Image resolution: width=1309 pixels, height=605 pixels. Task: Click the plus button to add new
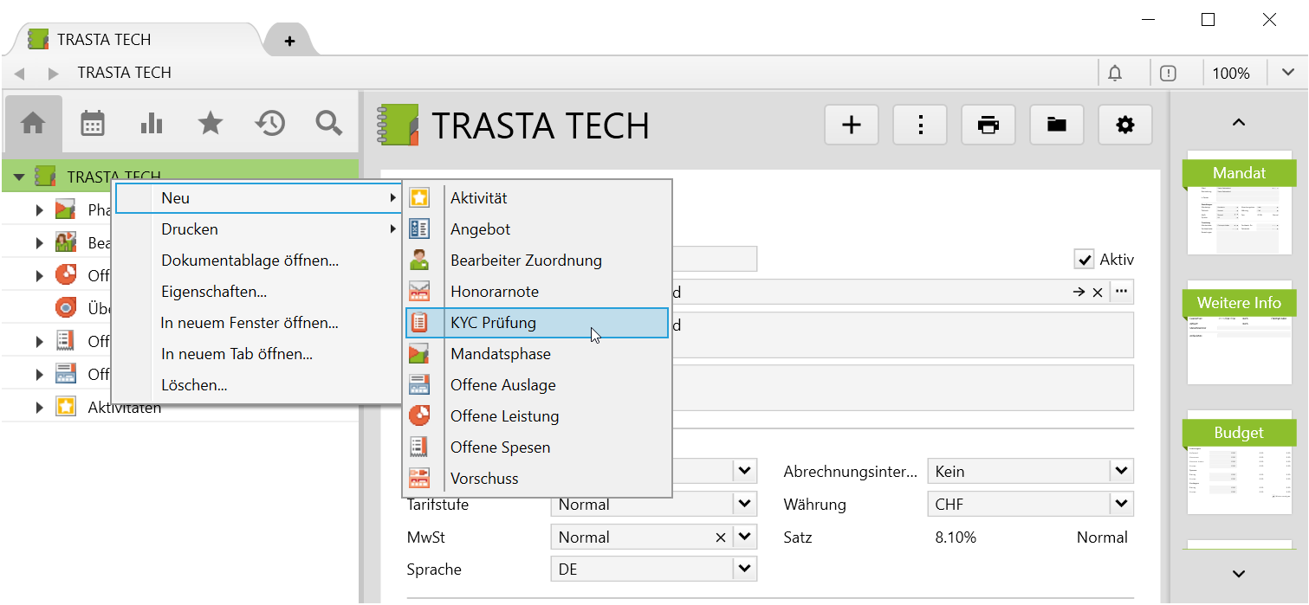pyautogui.click(x=852, y=126)
